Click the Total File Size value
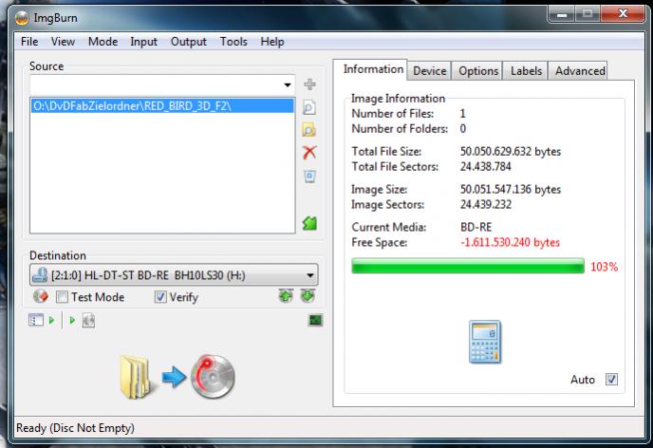The height and width of the screenshot is (448, 653). coord(511,151)
